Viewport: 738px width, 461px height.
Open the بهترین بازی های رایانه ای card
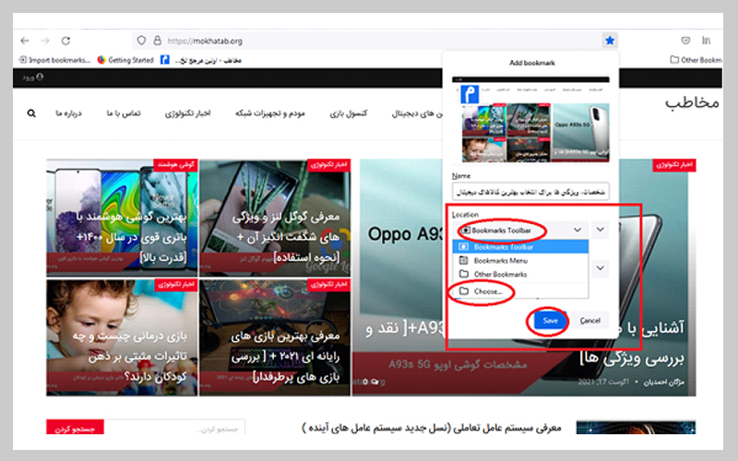coord(275,337)
